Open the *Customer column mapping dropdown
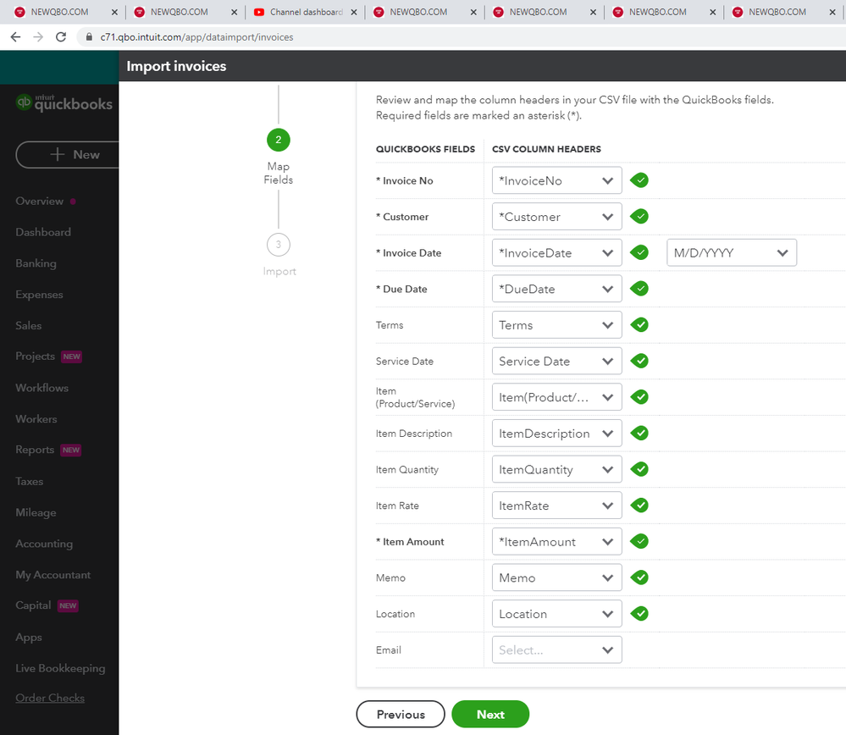Screen dimensions: 846x735 pos(556,217)
